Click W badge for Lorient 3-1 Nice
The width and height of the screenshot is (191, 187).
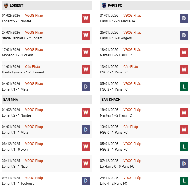[86, 164]
